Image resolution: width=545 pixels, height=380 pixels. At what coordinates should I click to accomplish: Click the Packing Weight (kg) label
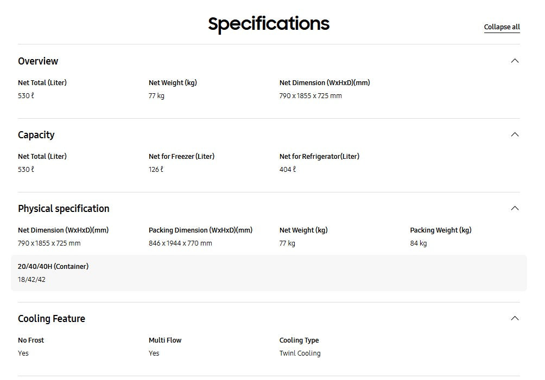click(440, 230)
